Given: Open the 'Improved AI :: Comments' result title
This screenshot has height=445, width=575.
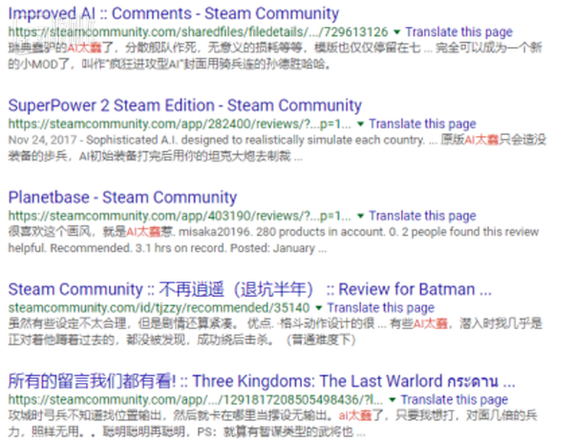Looking at the screenshot, I should tap(173, 14).
